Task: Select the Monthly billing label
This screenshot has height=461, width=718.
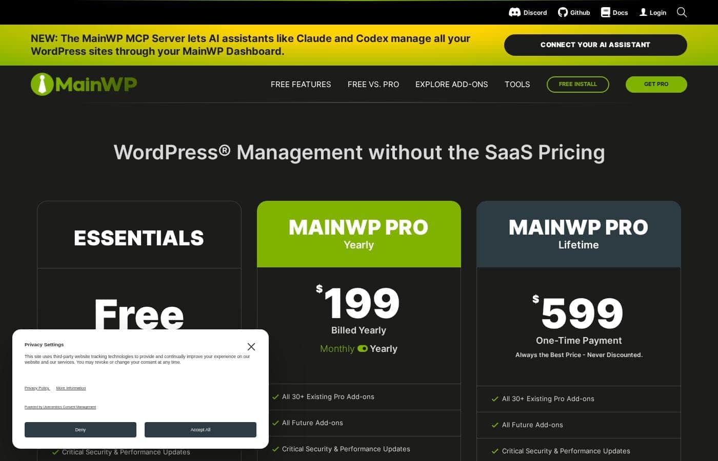Action: click(337, 349)
